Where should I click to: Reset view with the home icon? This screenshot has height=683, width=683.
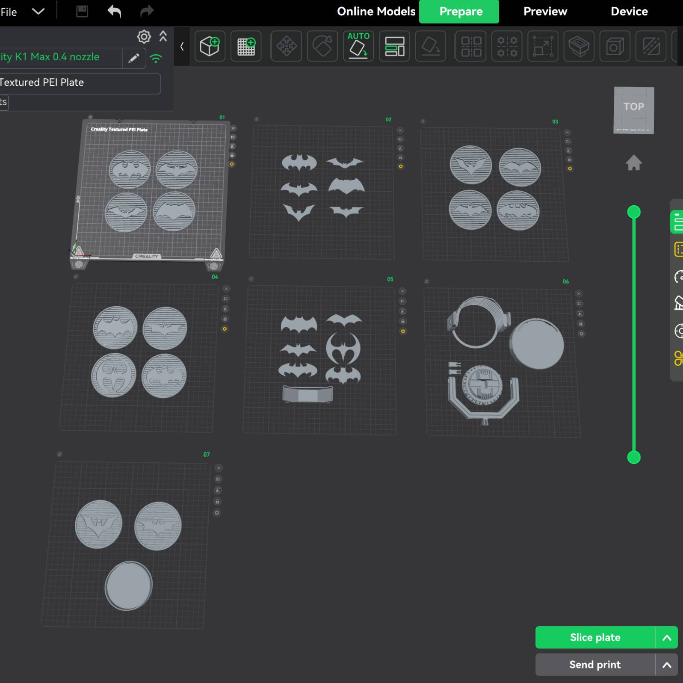pyautogui.click(x=633, y=163)
